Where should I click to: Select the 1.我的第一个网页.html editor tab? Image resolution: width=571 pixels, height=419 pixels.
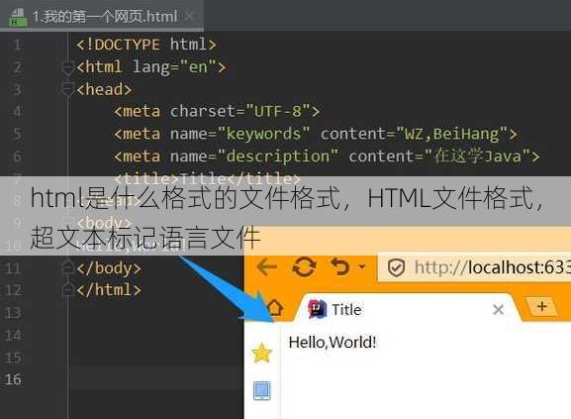101,15
